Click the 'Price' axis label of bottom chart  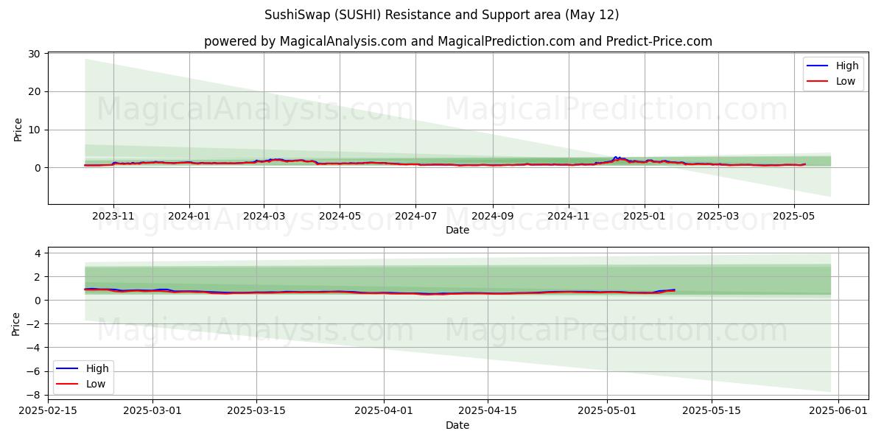click(x=17, y=323)
